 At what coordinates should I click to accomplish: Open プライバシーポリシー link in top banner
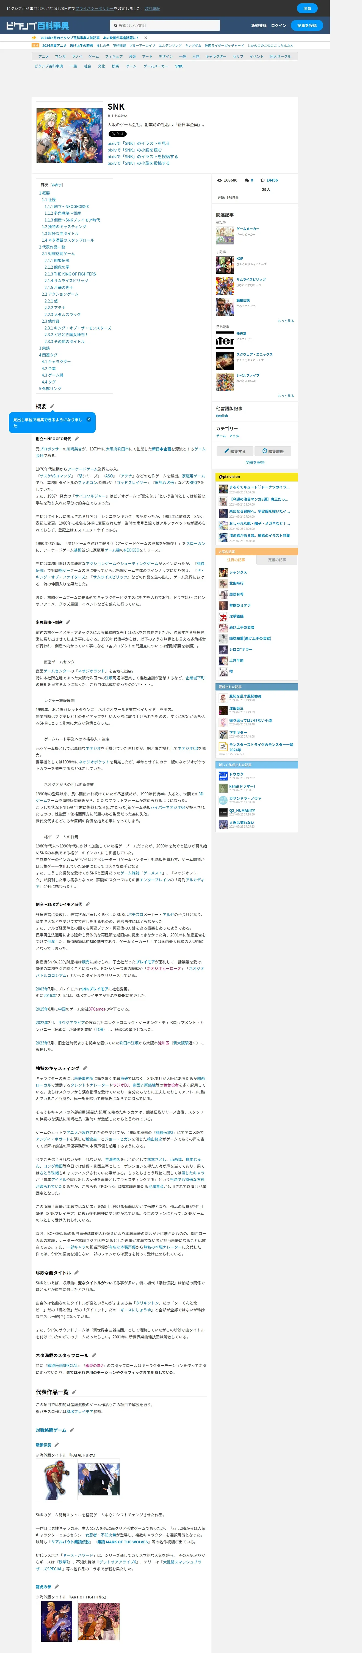click(x=94, y=8)
